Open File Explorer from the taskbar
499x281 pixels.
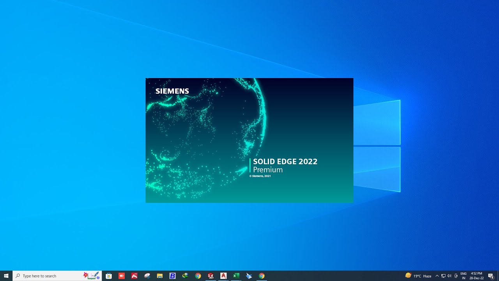coord(160,276)
